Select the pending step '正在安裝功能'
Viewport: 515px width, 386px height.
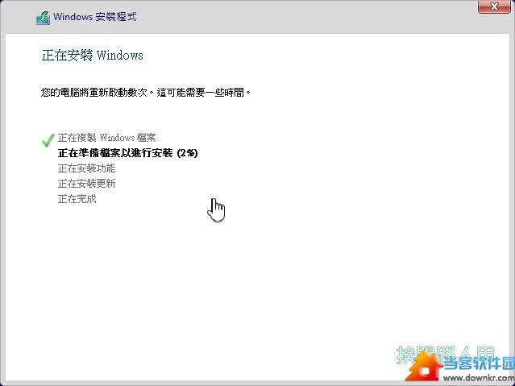pos(86,168)
